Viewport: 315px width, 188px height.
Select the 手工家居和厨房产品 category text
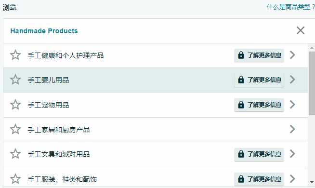59,130
